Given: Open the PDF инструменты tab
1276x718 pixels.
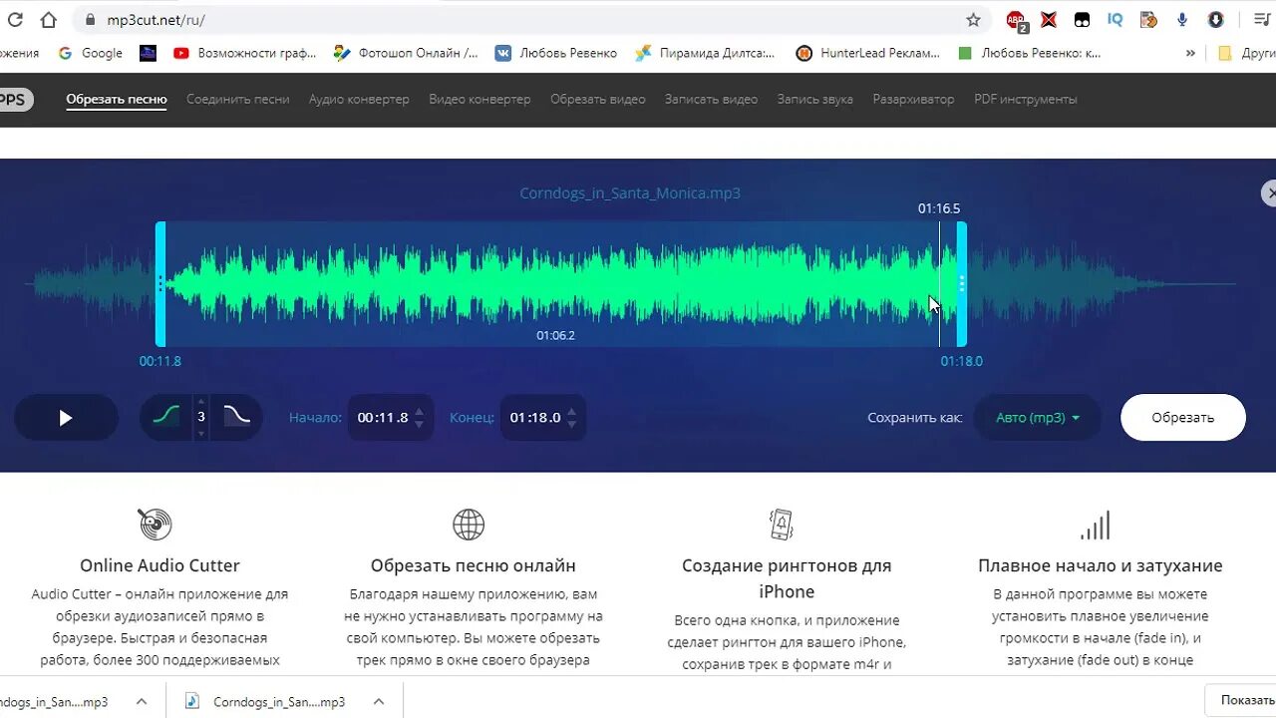Looking at the screenshot, I should [1026, 99].
